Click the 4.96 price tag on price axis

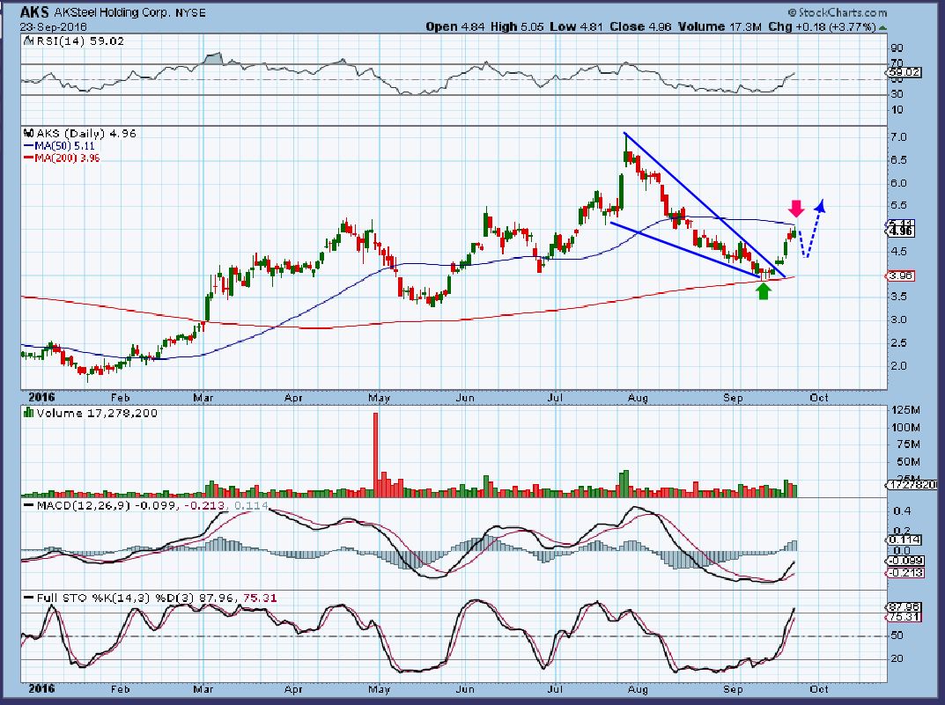point(901,231)
